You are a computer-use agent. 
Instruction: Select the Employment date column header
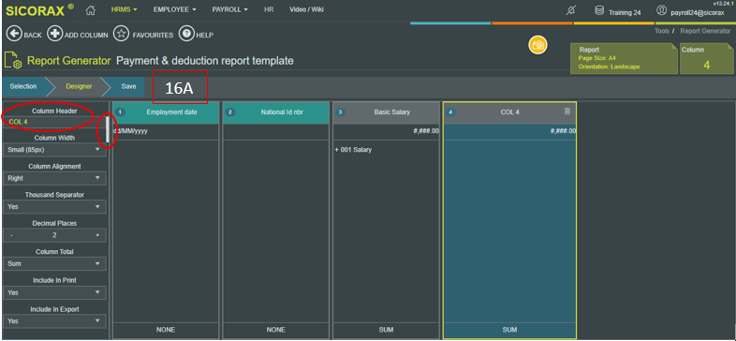pos(166,112)
